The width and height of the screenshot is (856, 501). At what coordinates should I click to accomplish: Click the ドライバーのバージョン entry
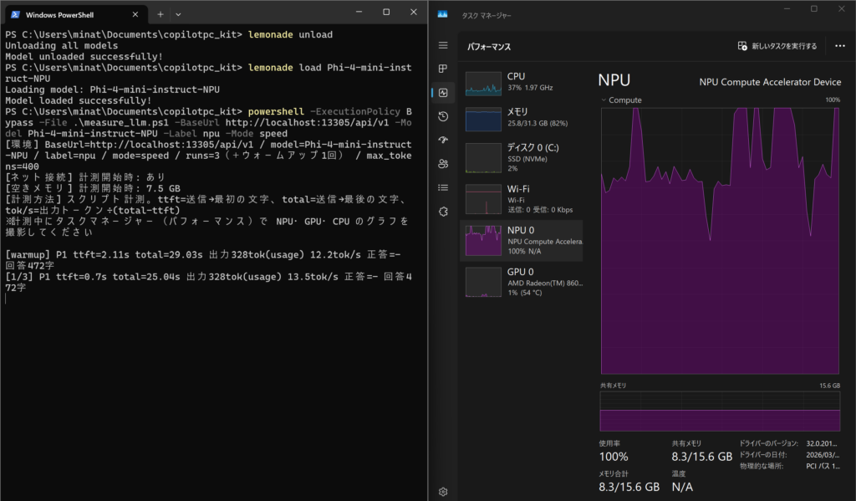(x=789, y=443)
